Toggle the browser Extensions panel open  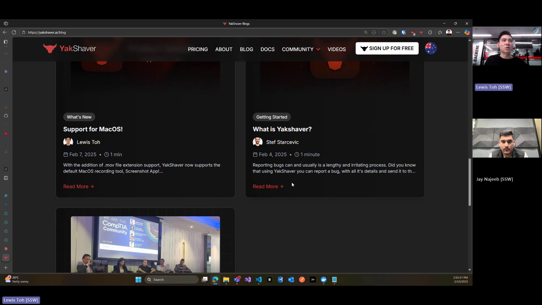coord(430,32)
